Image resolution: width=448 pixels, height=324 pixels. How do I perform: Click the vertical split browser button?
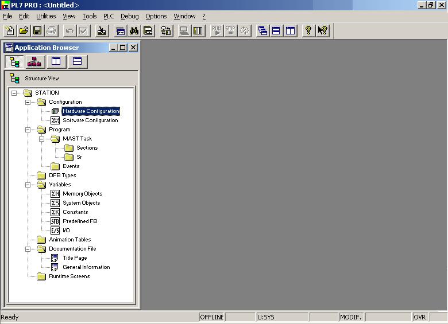[x=56, y=61]
